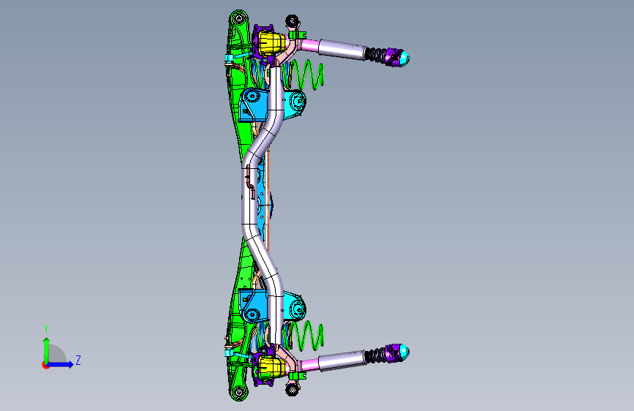Select the upper green coil spring

309,74
